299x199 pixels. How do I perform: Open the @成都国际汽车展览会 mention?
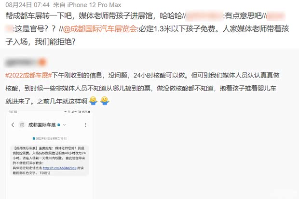click(x=100, y=29)
